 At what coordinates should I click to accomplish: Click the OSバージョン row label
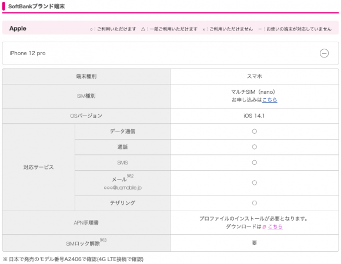(86, 116)
